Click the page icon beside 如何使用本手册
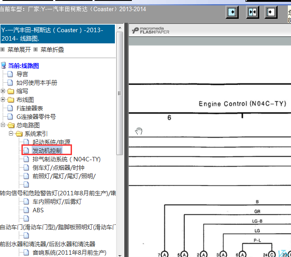The height and width of the screenshot is (257, 291). click(10, 83)
